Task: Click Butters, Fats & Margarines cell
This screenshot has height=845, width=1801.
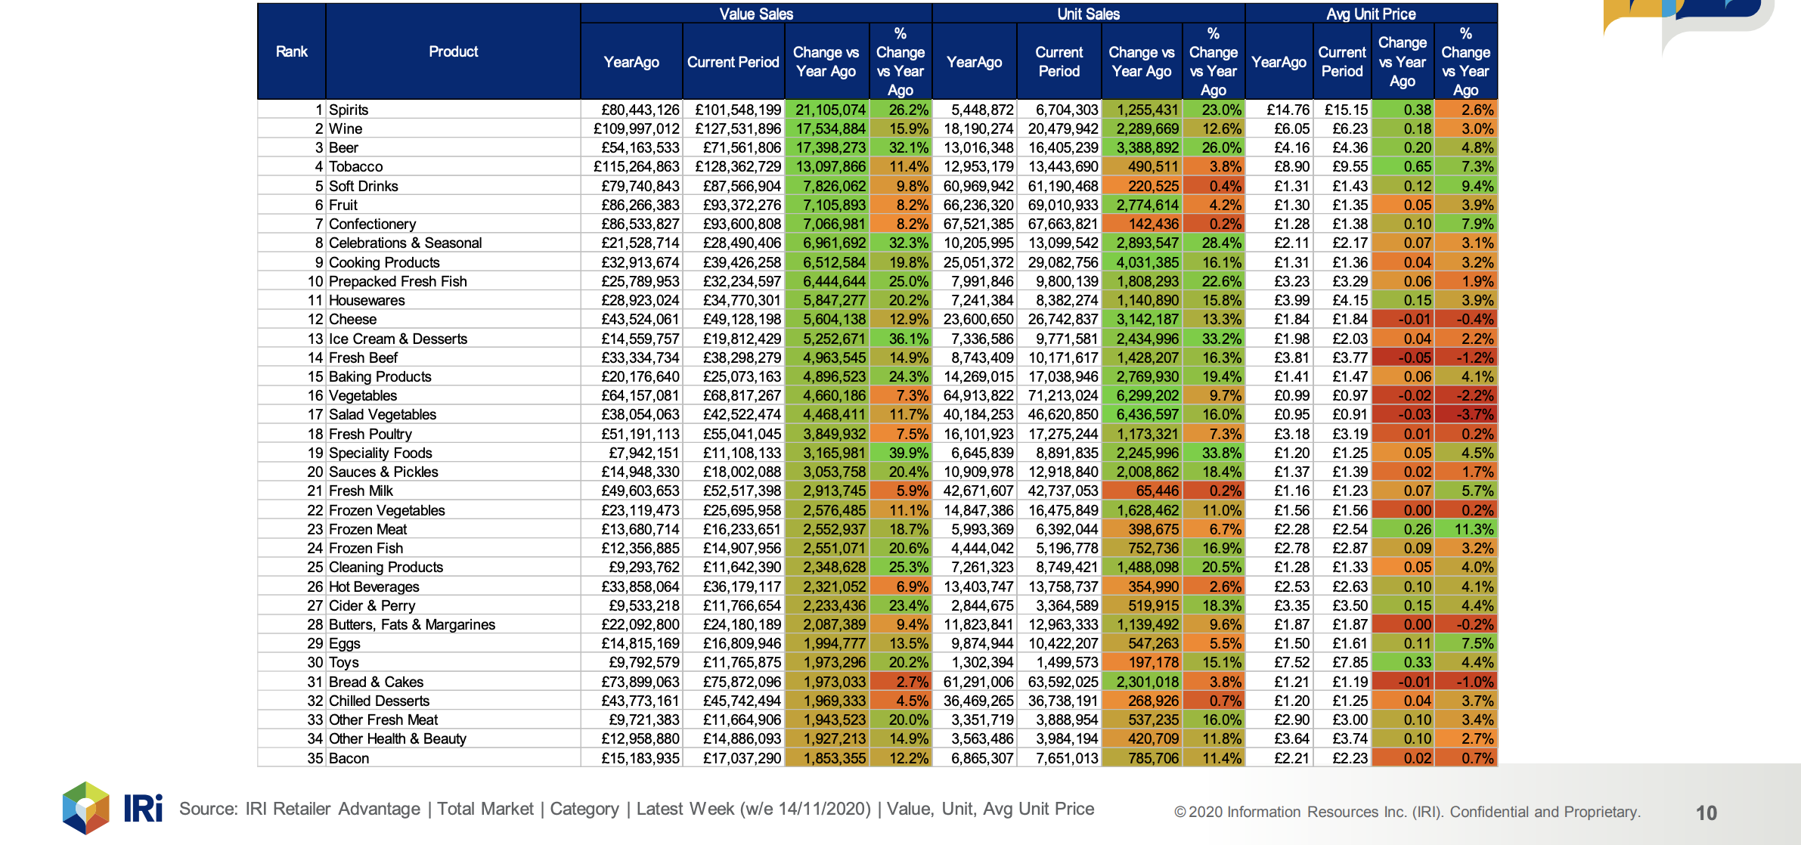Action: 453,624
